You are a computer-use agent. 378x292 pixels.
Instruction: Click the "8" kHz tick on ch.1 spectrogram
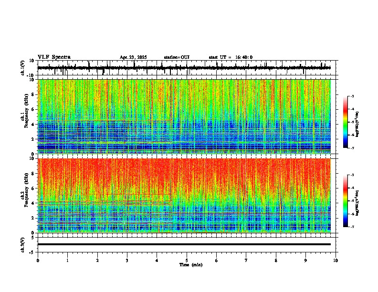(x=33, y=94)
